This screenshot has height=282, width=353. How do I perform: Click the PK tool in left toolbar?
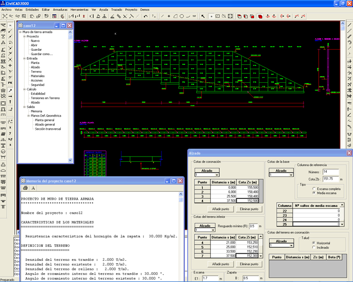(x=10, y=83)
